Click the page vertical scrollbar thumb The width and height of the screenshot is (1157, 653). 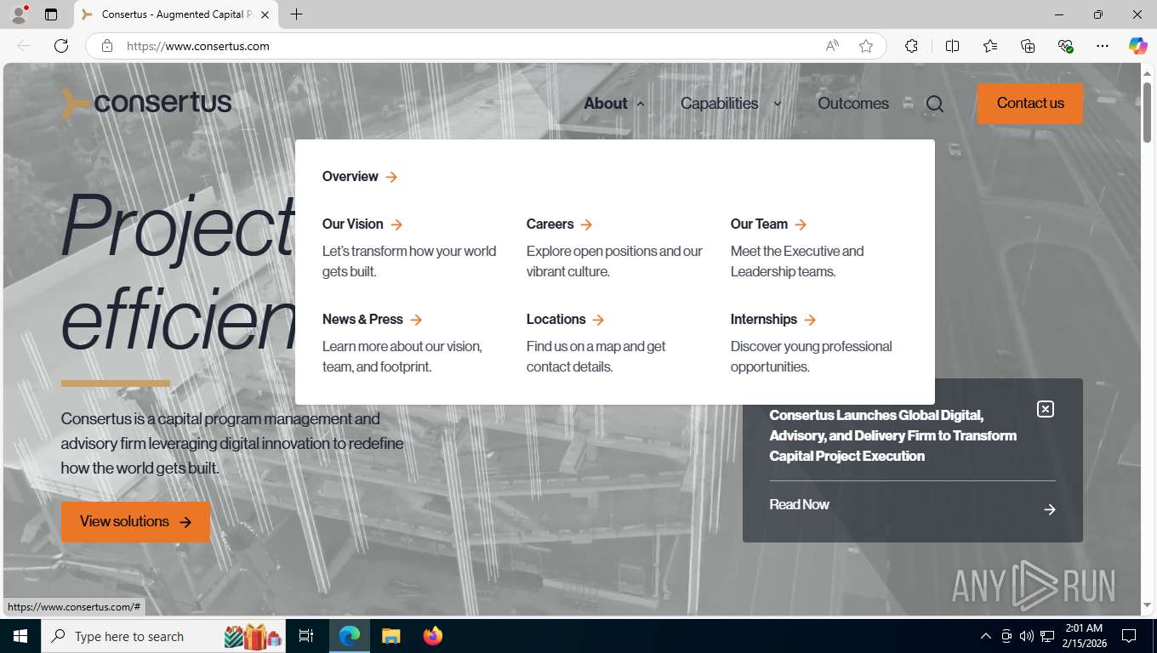coord(1147,112)
